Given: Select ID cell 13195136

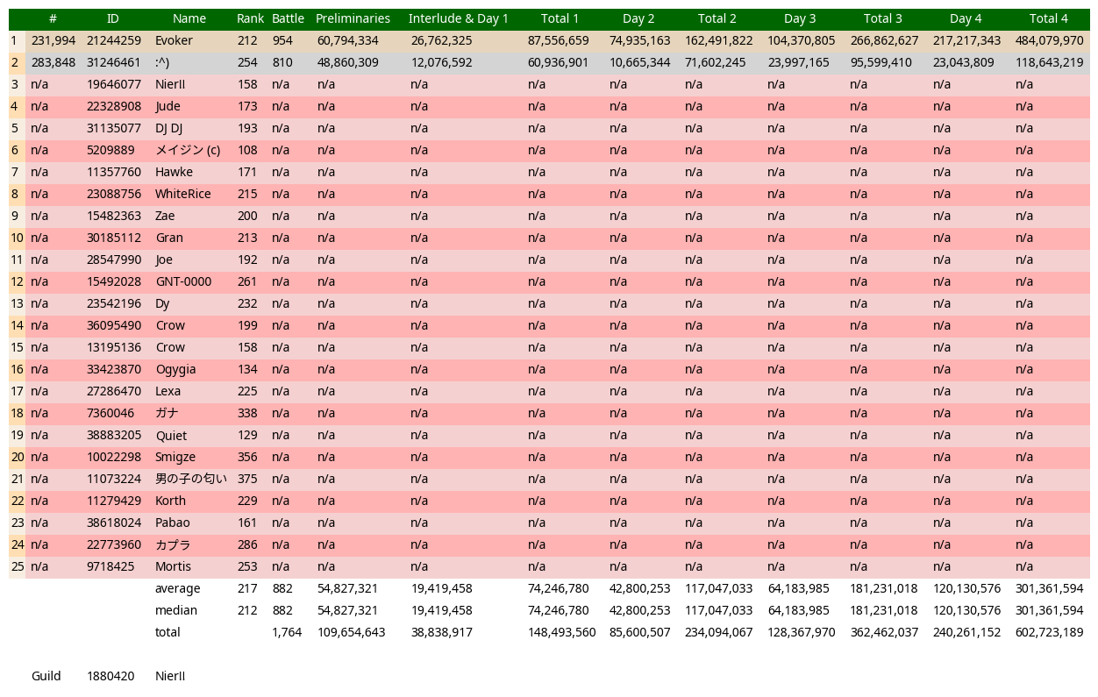Looking at the screenshot, I should (113, 347).
